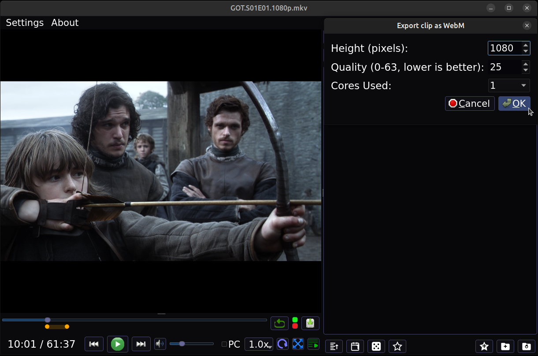Toggle the PC checkbox
538x356 pixels.
(x=224, y=344)
